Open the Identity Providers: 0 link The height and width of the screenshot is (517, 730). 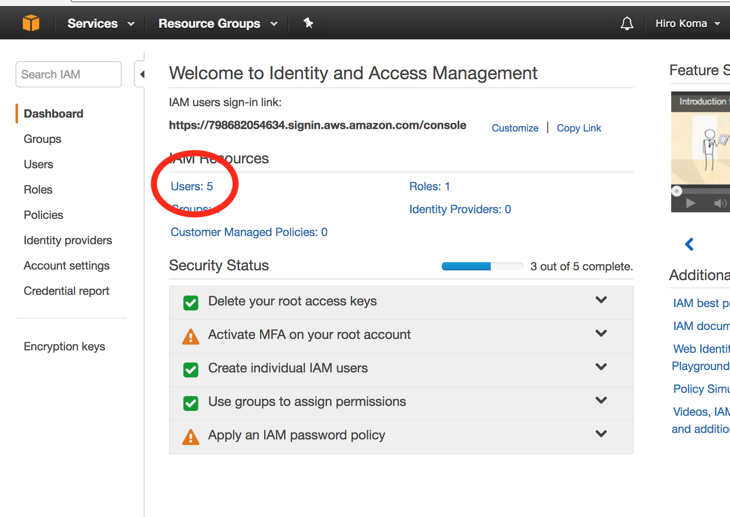(460, 209)
